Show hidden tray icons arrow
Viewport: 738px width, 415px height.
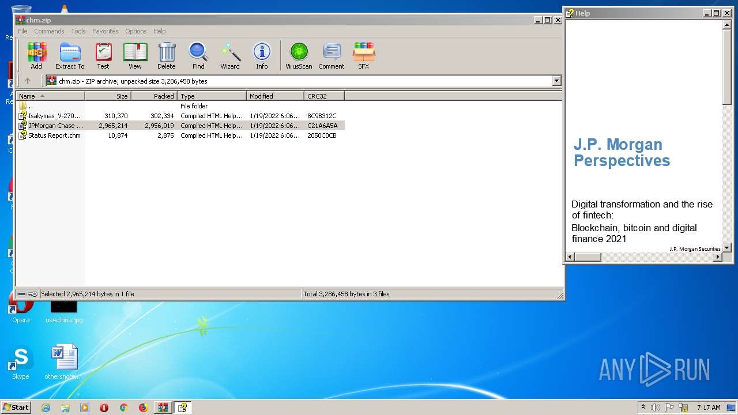pyautogui.click(x=643, y=408)
